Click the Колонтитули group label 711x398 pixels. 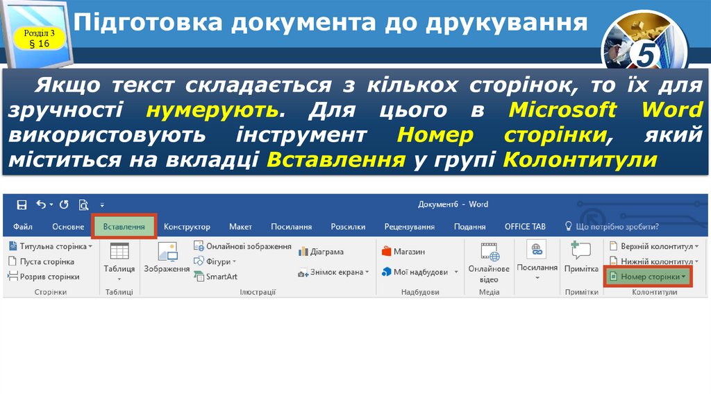pos(654,292)
